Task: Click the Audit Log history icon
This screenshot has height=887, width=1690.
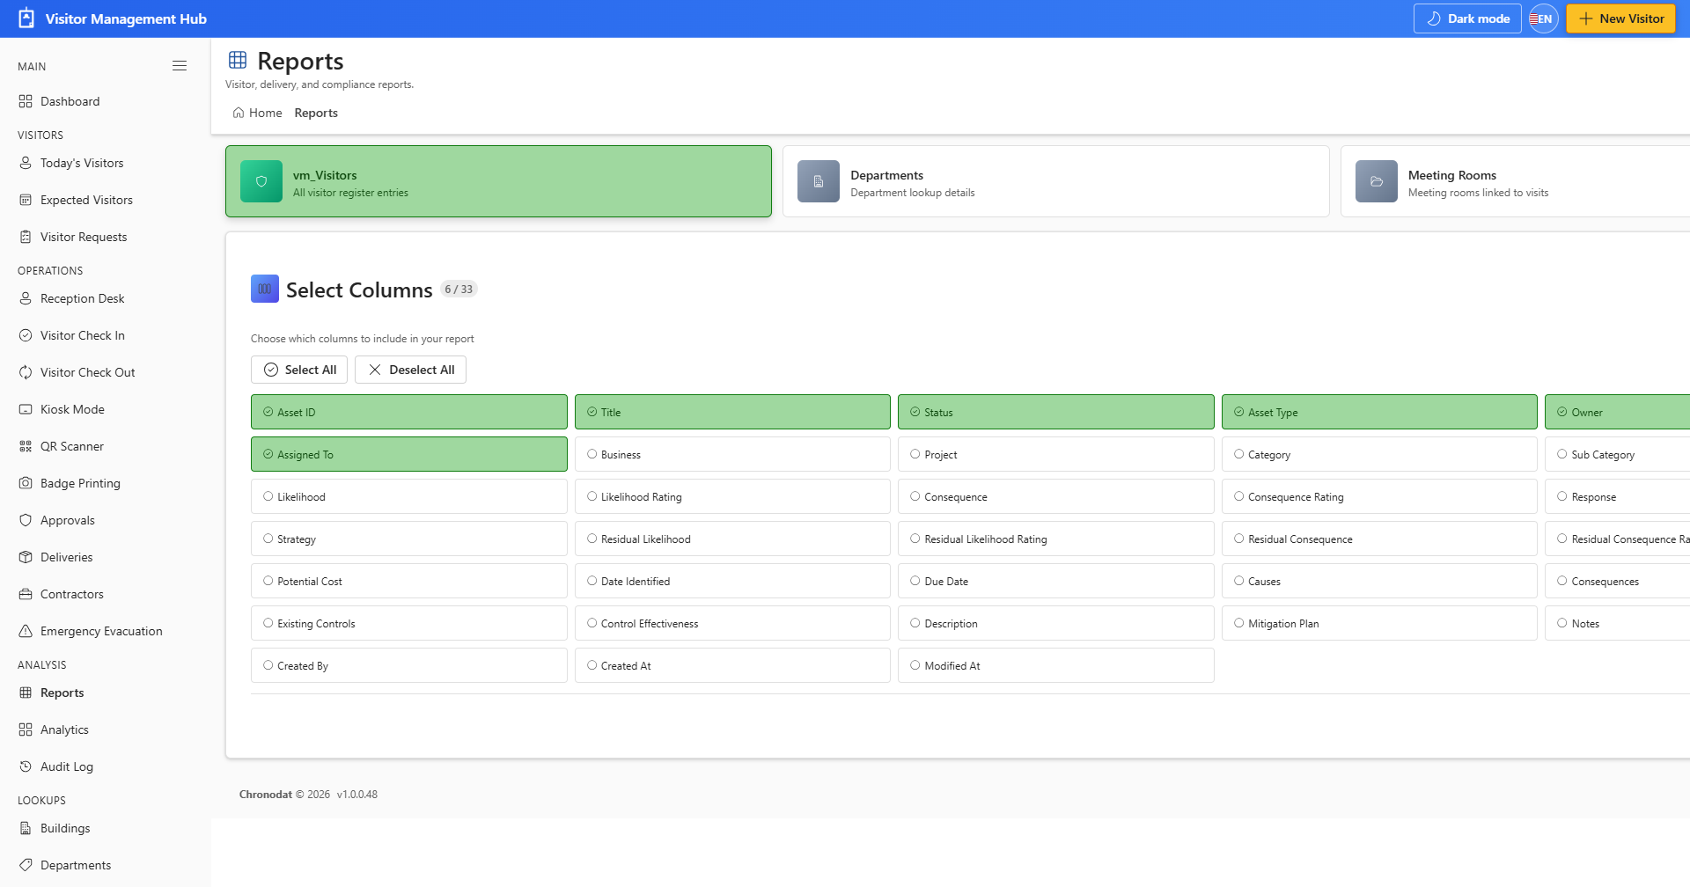Action: (26, 766)
